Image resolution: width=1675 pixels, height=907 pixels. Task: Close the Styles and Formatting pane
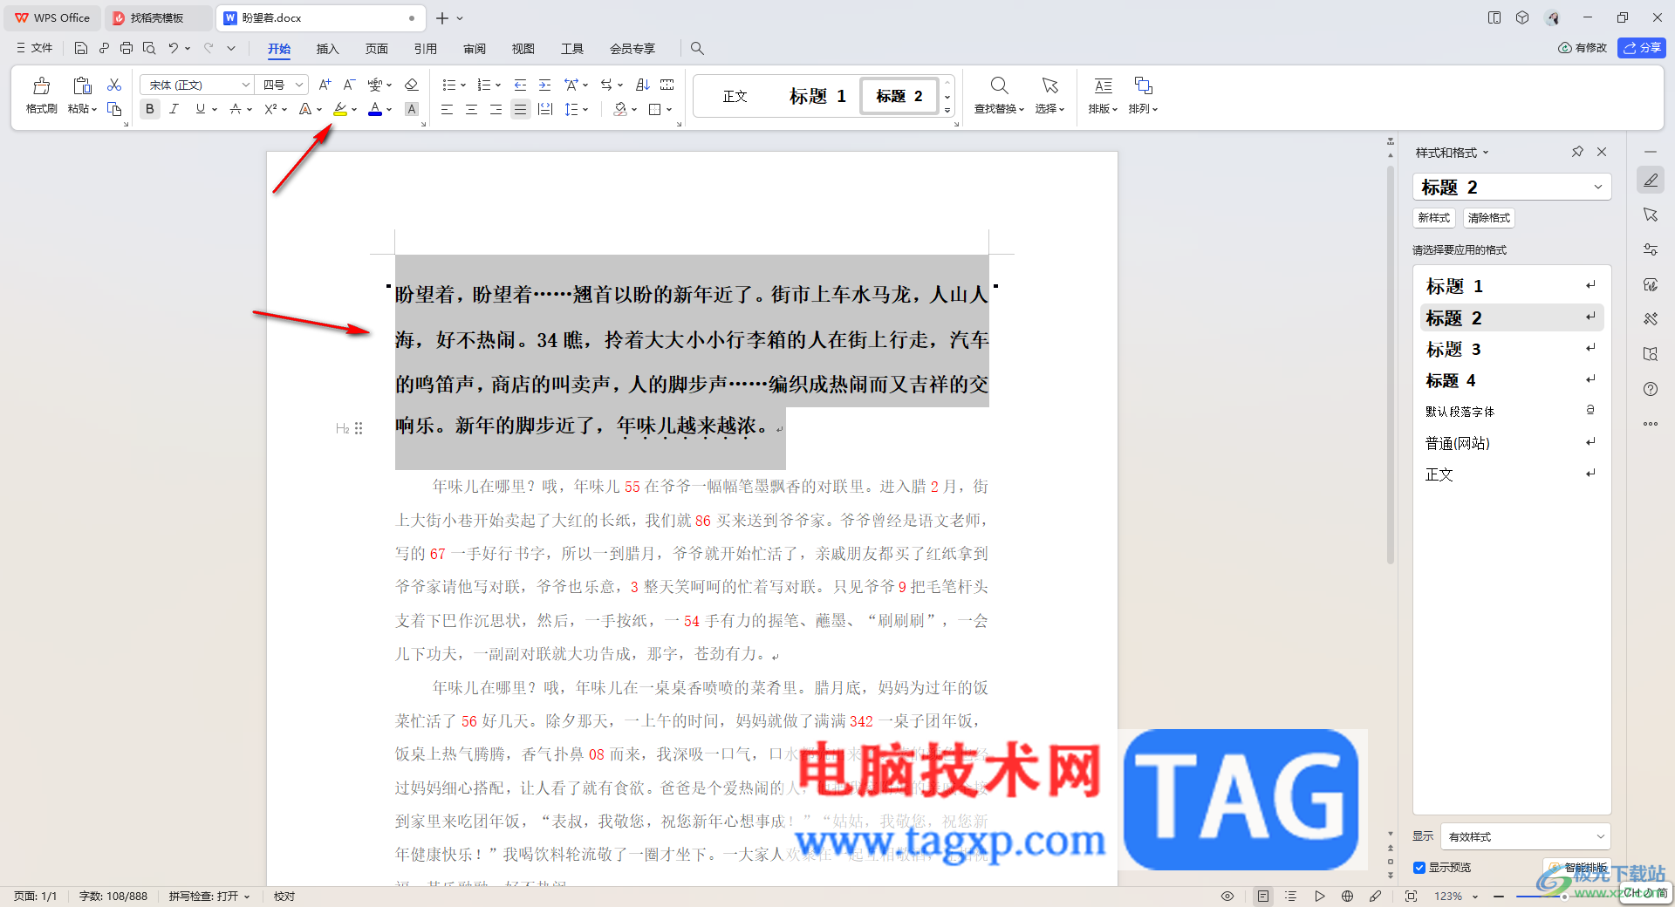click(x=1602, y=152)
